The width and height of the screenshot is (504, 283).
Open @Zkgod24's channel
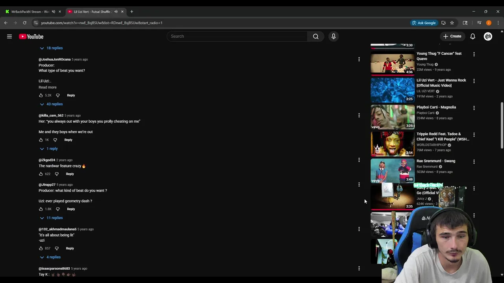coord(47,160)
